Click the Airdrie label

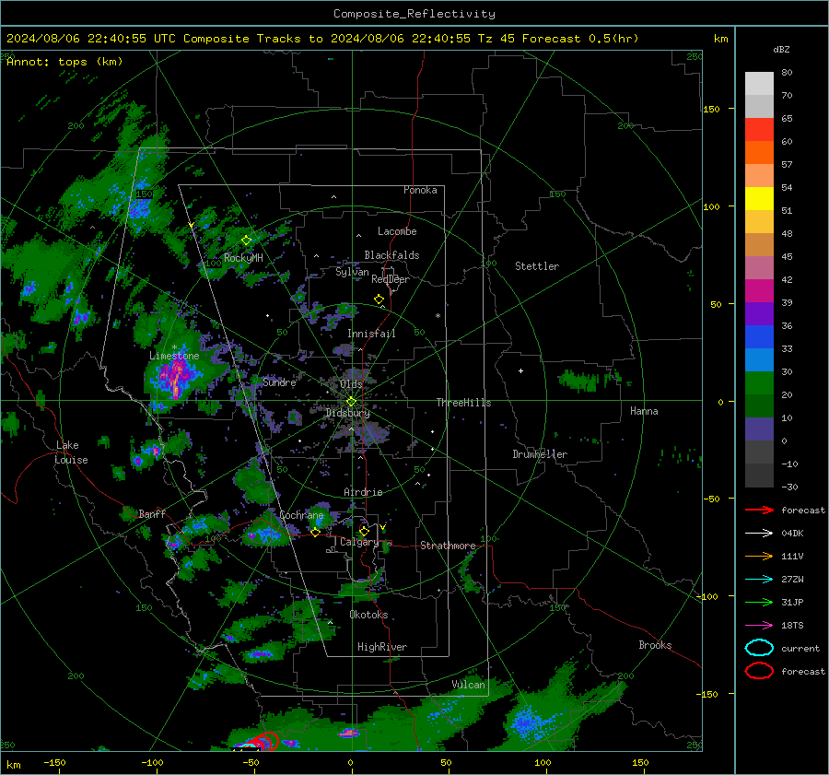(363, 492)
